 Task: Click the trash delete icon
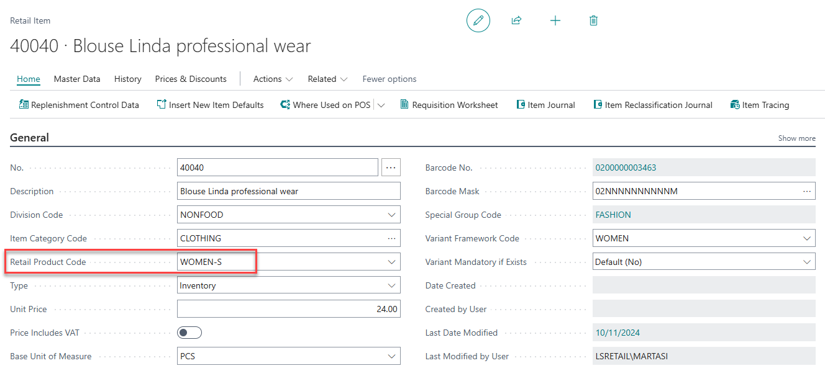coord(593,20)
